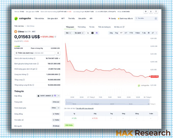The width and height of the screenshot is (173, 138).
Task: Copy the 0x547...8a9b25 contract address
Action: point(52,96)
